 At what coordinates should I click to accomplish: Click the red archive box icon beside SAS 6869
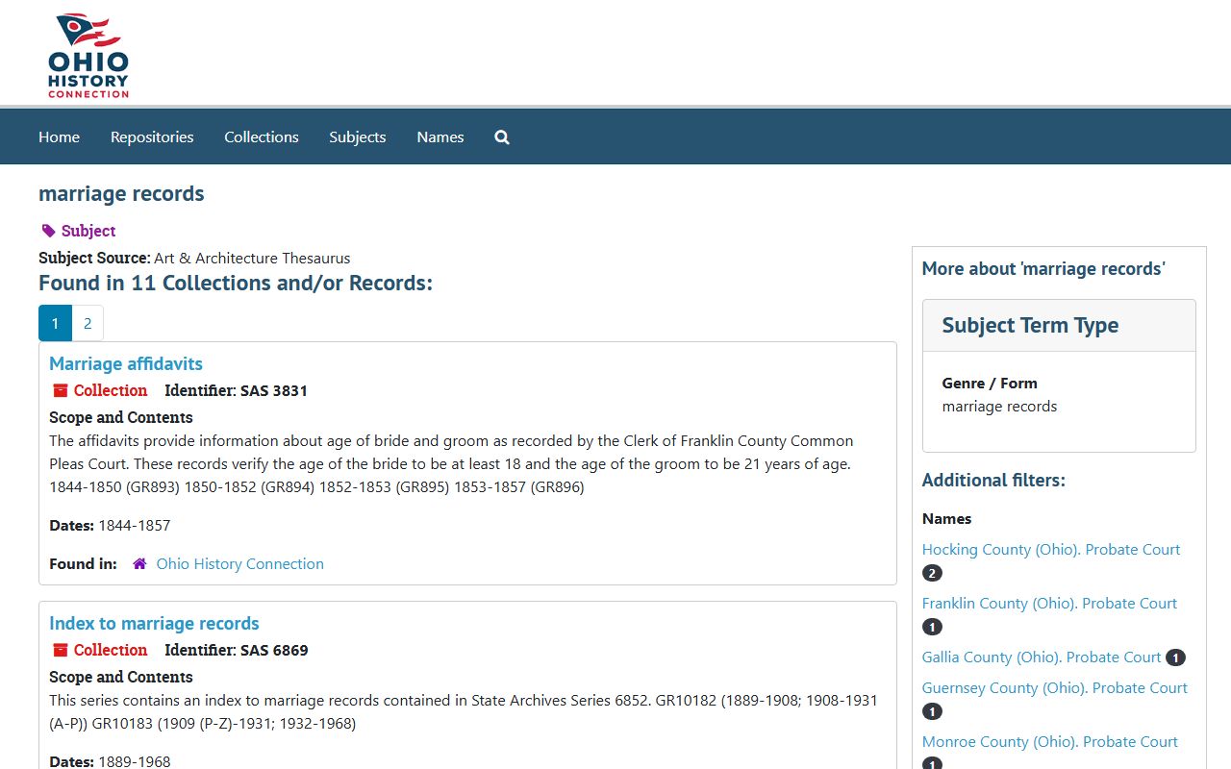[x=61, y=650]
